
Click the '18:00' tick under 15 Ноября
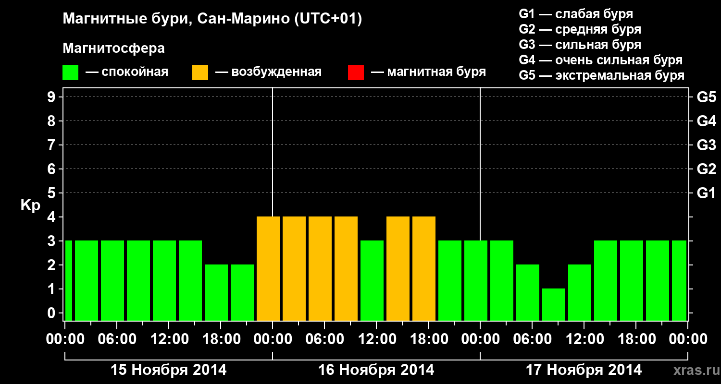[x=221, y=339]
